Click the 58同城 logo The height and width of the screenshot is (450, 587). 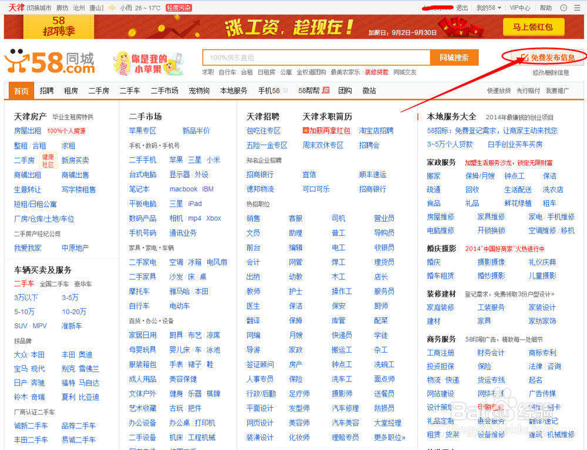tap(50, 62)
